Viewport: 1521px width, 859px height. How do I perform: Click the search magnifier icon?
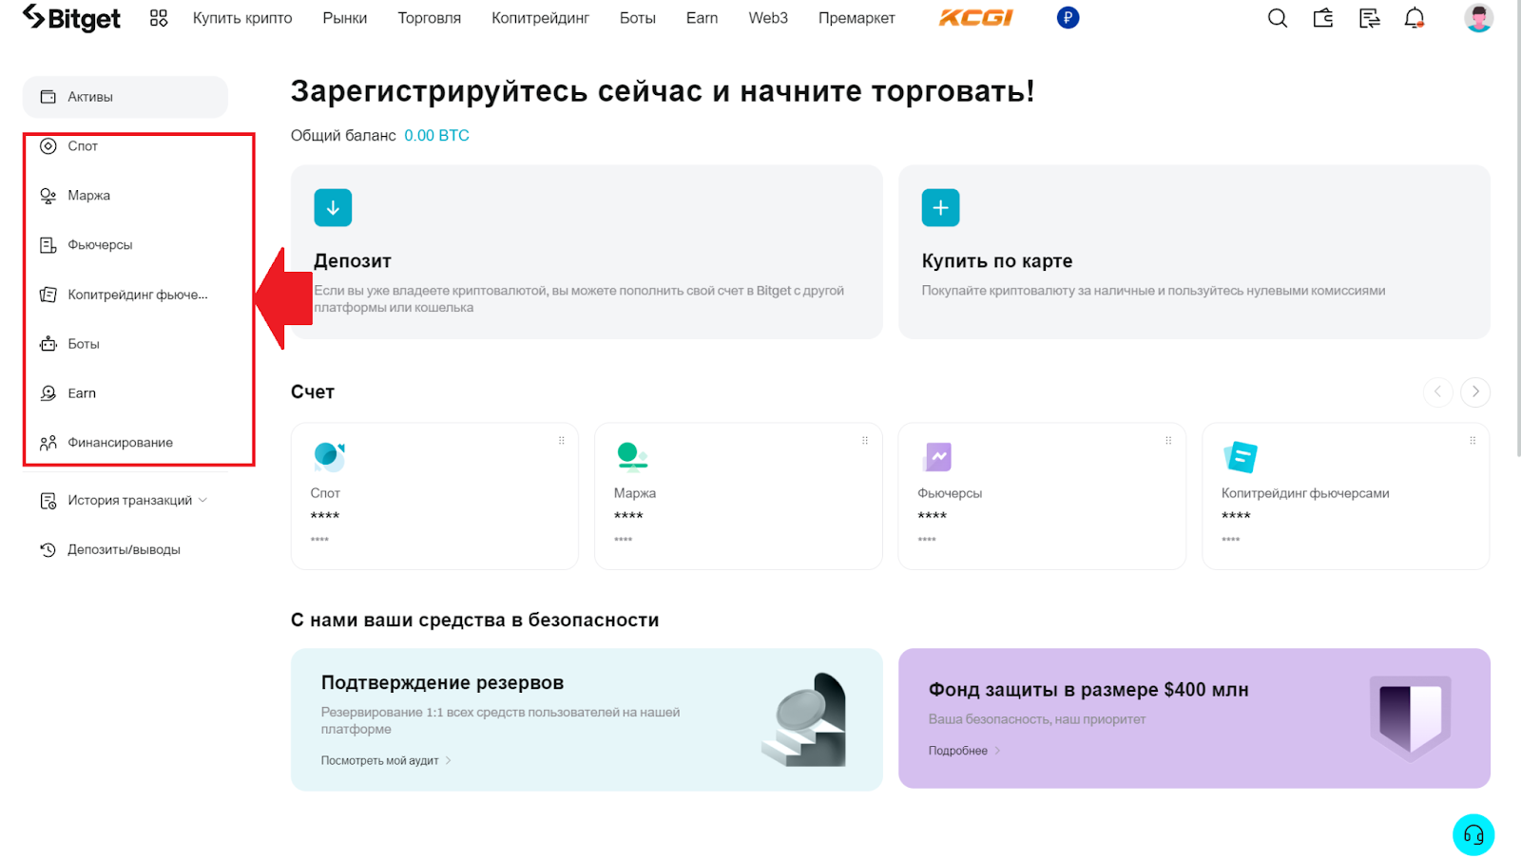click(x=1277, y=18)
